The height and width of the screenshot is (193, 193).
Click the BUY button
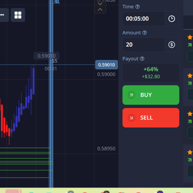[x=151, y=95]
